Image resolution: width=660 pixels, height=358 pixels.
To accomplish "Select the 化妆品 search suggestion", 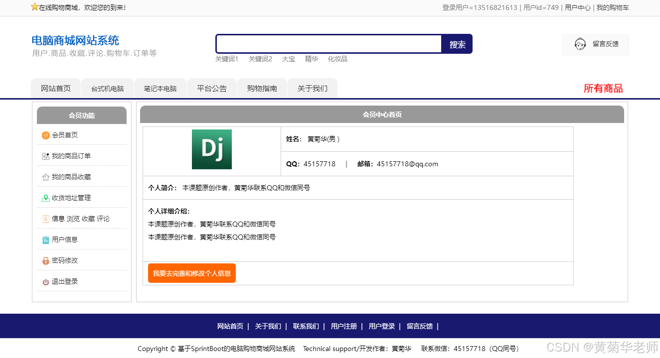I will pos(337,59).
